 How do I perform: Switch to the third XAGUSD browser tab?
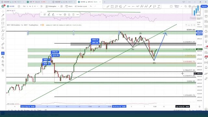(x=64, y=2)
